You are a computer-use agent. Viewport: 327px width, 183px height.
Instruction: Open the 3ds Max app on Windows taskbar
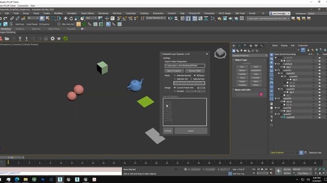coord(60,179)
